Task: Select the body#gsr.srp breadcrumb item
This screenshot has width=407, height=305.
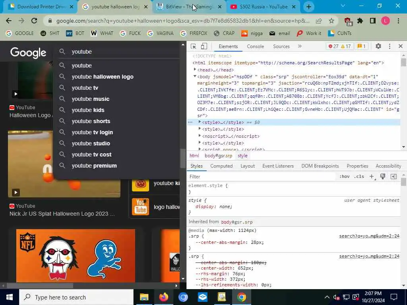Action: click(218, 156)
